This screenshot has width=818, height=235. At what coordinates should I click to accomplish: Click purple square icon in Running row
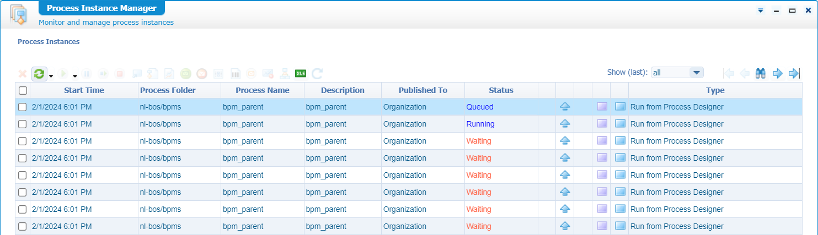click(602, 124)
